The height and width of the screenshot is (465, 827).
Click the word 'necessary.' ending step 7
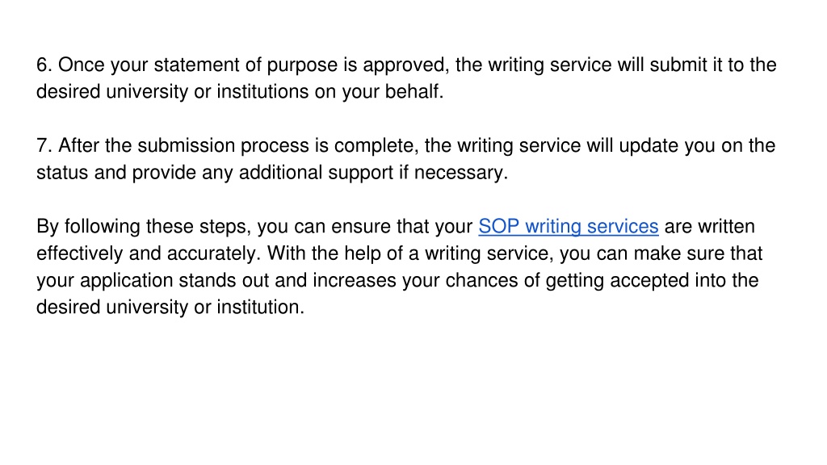461,173
